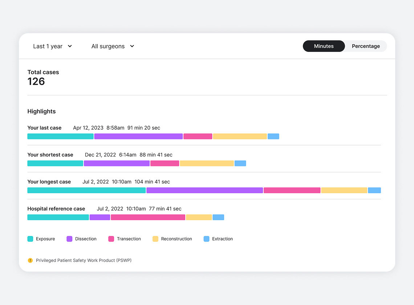Click the PSWP warning icon
This screenshot has height=305, width=414.
point(30,260)
